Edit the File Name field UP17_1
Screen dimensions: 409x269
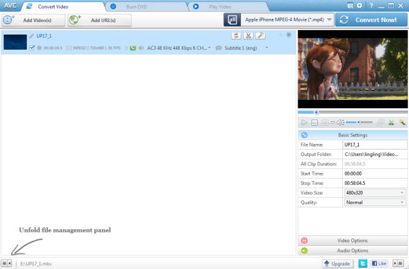tap(375, 145)
